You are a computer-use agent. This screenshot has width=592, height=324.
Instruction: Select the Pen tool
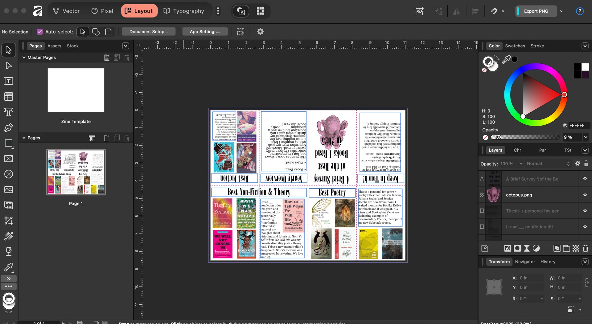click(x=9, y=127)
